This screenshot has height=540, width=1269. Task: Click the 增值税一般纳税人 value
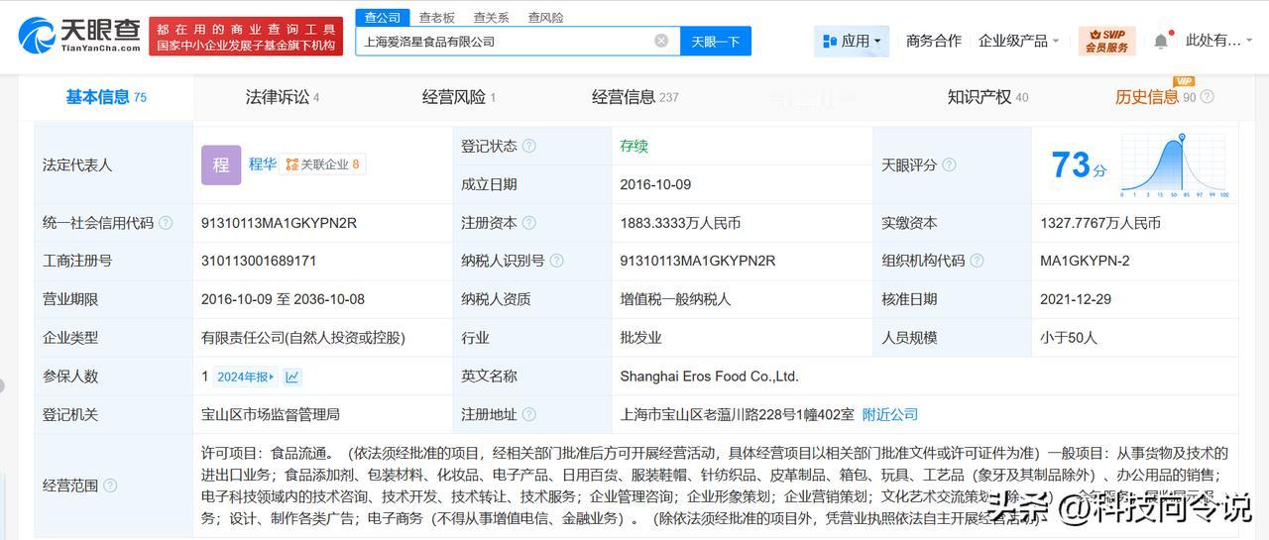673,299
